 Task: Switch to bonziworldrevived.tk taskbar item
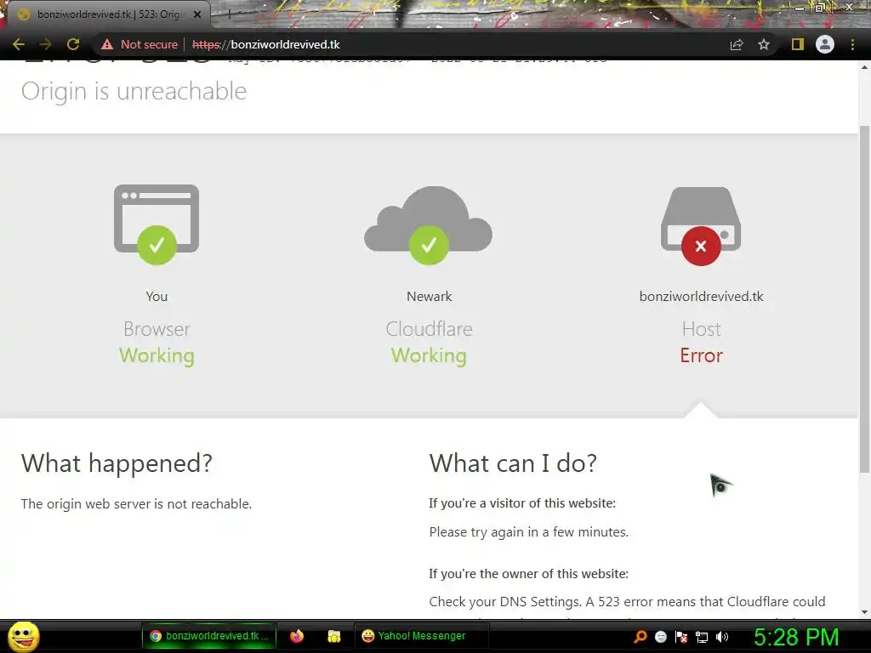(x=209, y=636)
